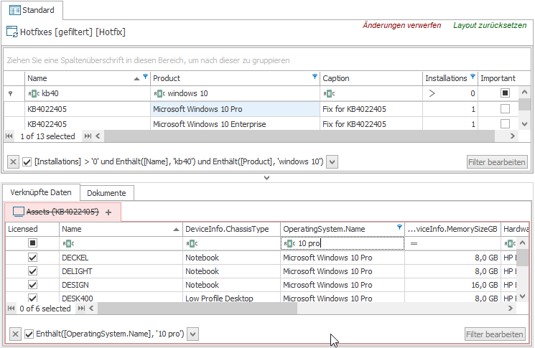Click Layout zurücksetzen link
Screen dimensions: 535x348
(490, 25)
